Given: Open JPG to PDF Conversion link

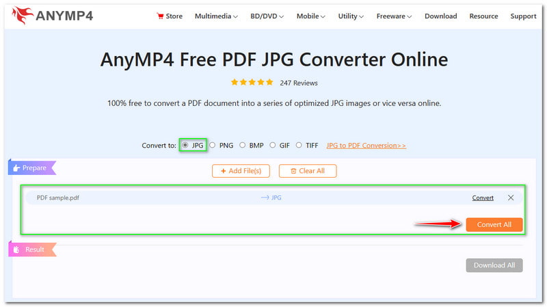Looking at the screenshot, I should pos(366,146).
